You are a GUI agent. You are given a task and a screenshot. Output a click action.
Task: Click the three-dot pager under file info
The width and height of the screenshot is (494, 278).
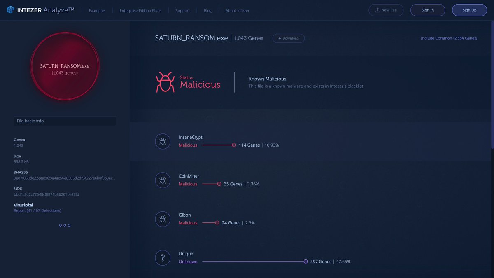(x=65, y=225)
